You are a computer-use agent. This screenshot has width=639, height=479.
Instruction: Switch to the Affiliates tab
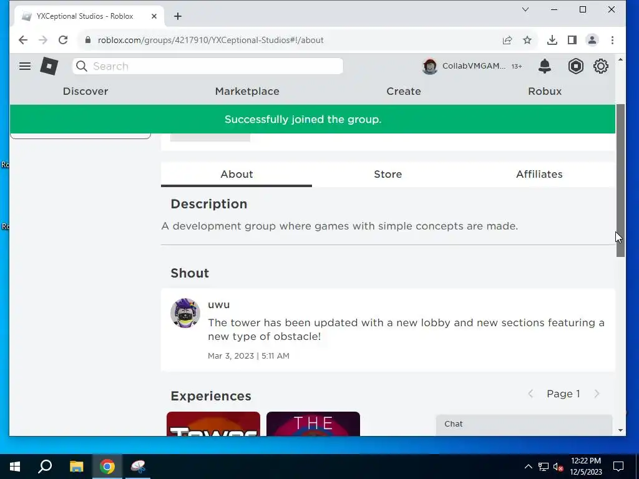(539, 175)
